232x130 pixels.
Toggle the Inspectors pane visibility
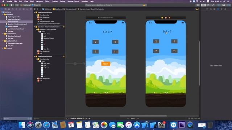[x=228, y=5]
